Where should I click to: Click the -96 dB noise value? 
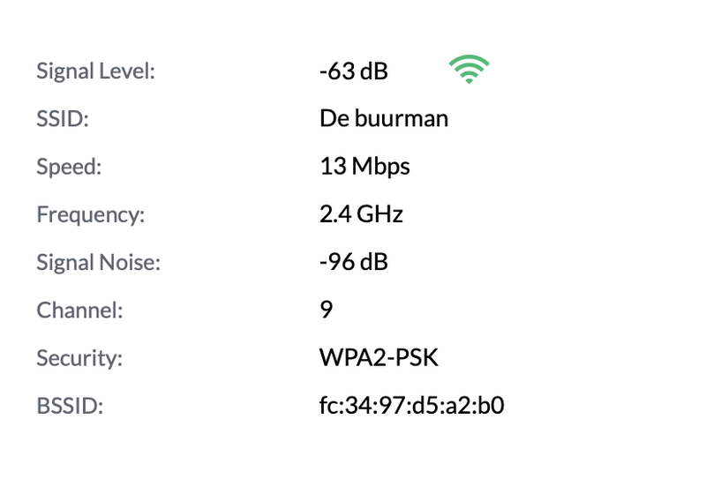[354, 262]
